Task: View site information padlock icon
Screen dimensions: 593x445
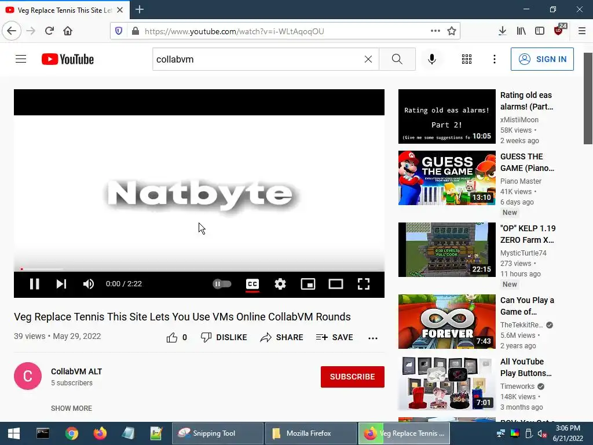Action: (x=136, y=31)
